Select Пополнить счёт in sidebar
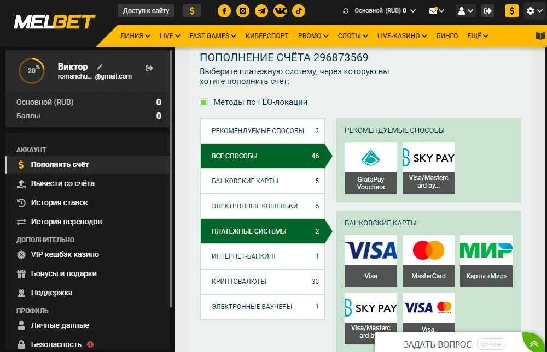Image resolution: width=547 pixels, height=352 pixels. click(87, 164)
